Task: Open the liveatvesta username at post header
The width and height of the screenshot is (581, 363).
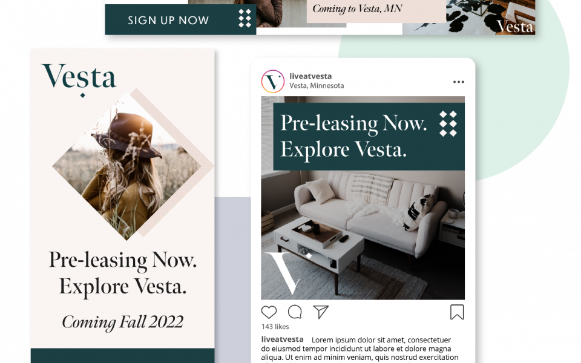Action: pos(310,76)
